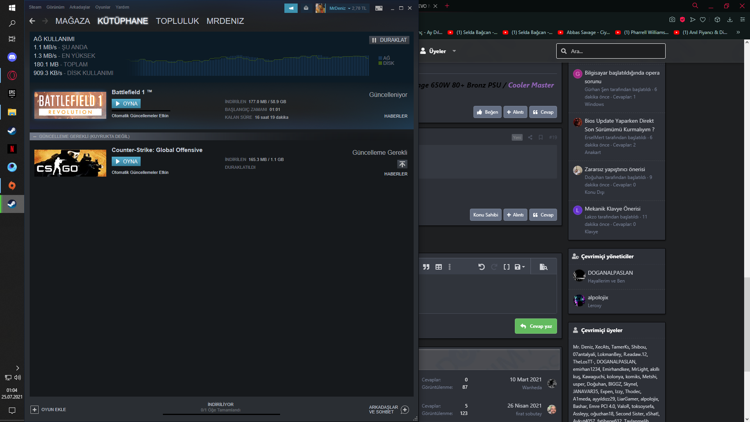Open browser downloads icon
The image size is (750, 422).
730,20
